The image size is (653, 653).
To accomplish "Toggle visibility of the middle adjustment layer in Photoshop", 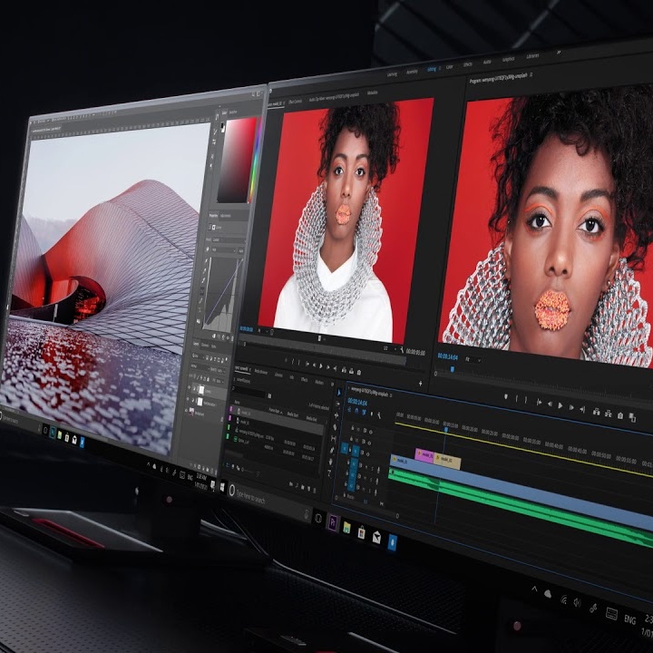I will point(187,399).
